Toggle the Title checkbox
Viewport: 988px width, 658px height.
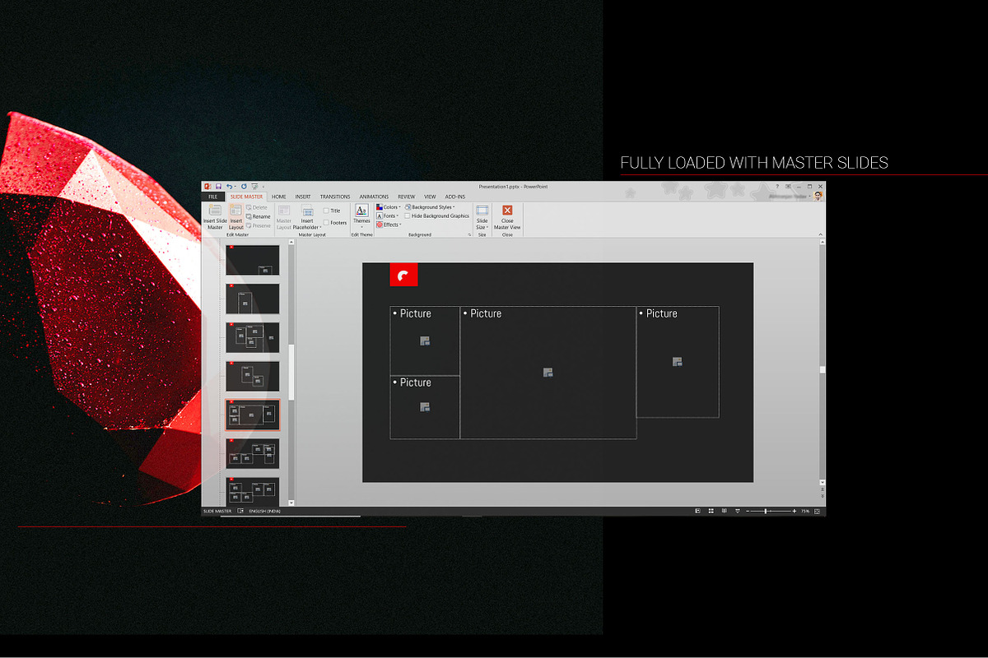326,211
